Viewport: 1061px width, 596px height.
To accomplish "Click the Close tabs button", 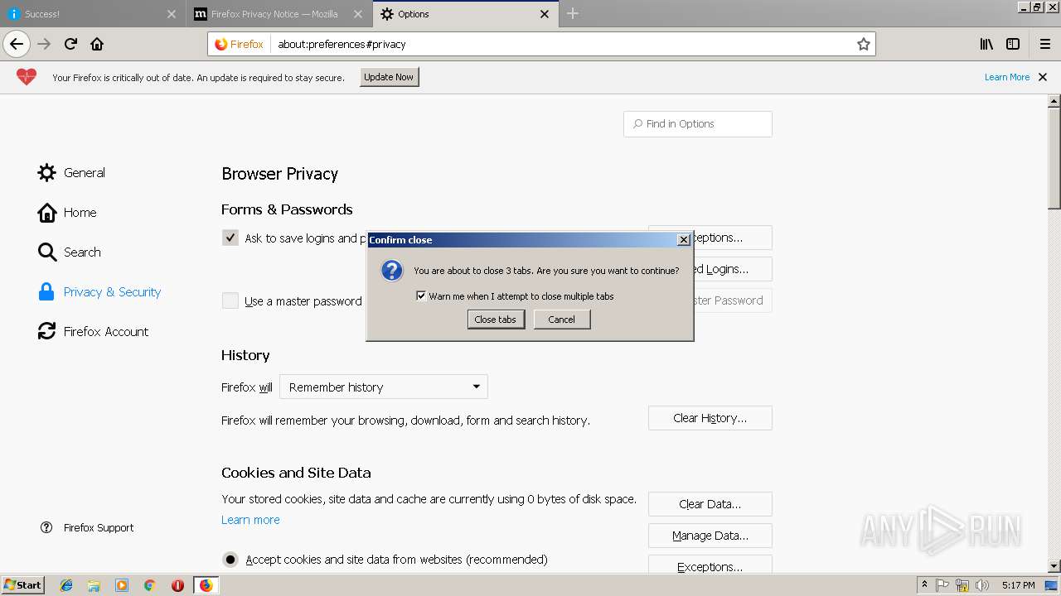I will coord(496,320).
